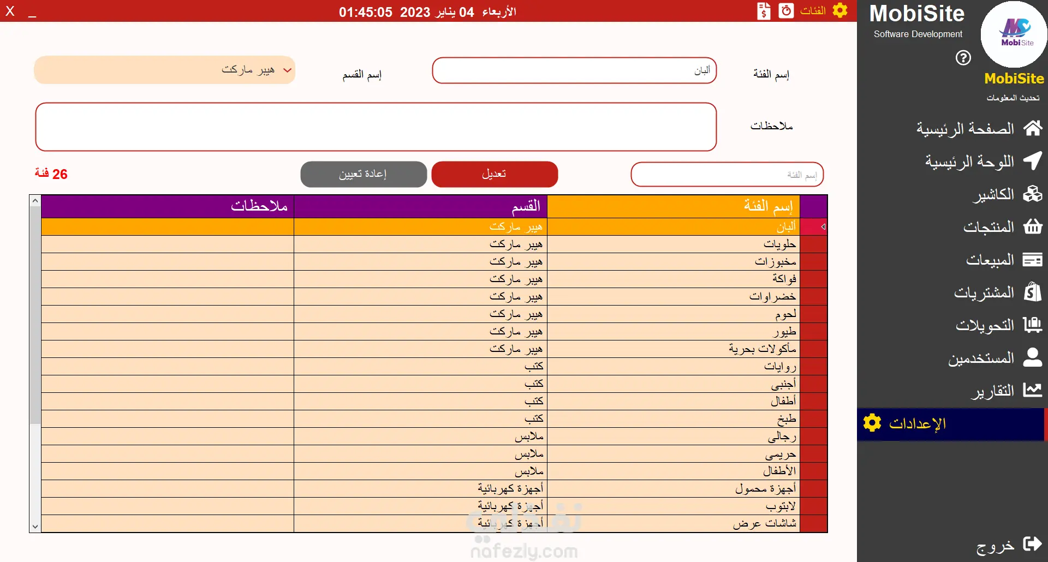Sort by ملاحظات column header

pos(168,206)
